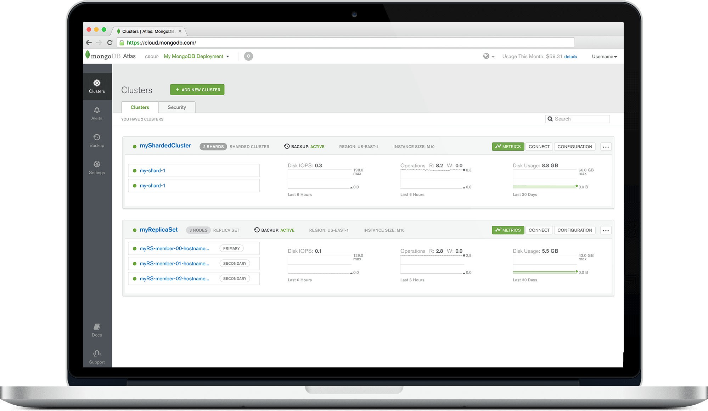The height and width of the screenshot is (411, 708).
Task: Open the Alerts panel
Action: pos(97,113)
